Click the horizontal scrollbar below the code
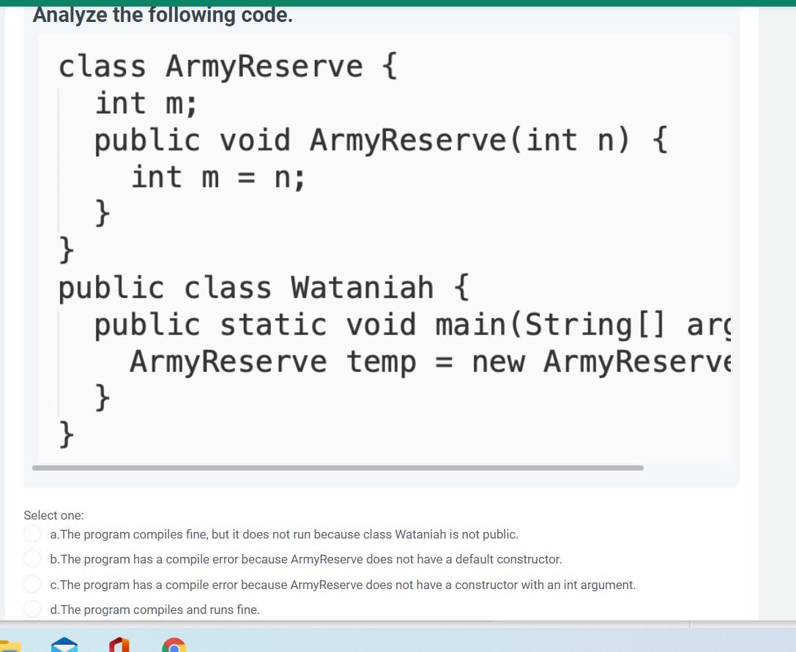 [337, 467]
